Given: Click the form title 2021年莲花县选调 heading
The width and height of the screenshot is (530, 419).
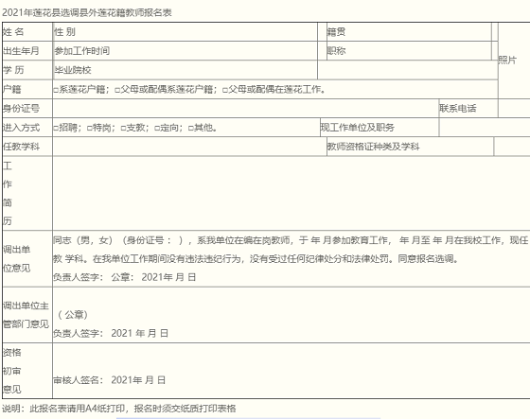Looking at the screenshot, I should pyautogui.click(x=87, y=13).
